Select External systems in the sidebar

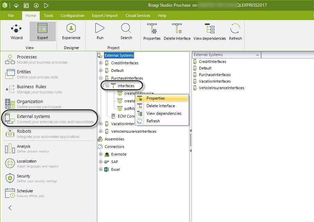coord(49,119)
